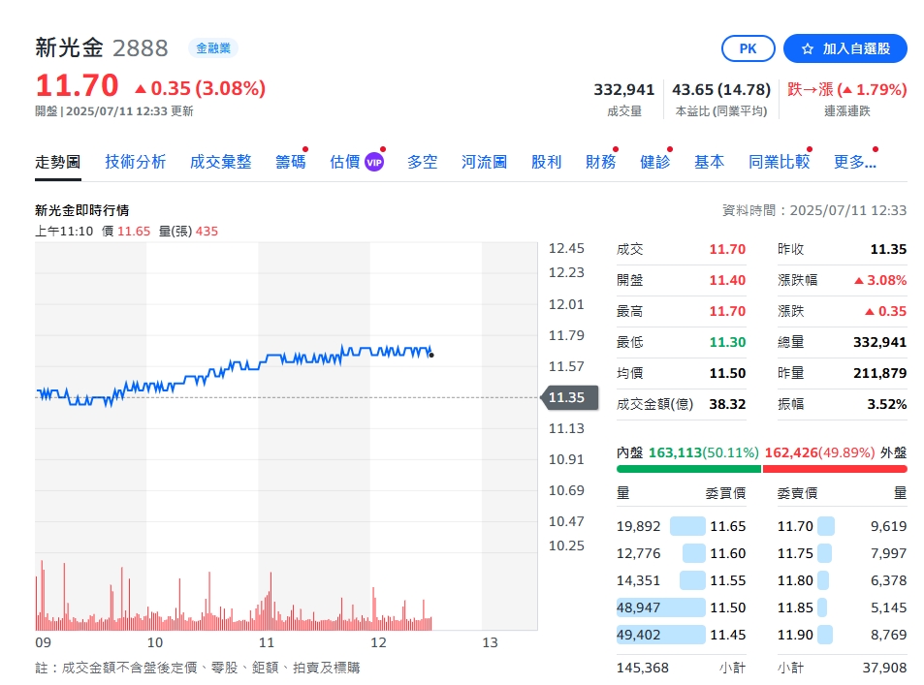Open the 基本 basics tab

(709, 163)
